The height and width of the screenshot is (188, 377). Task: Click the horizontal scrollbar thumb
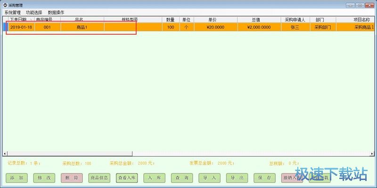pos(70,154)
